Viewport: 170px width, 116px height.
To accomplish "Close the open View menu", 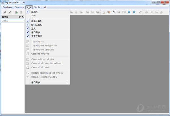I will [x=29, y=7].
